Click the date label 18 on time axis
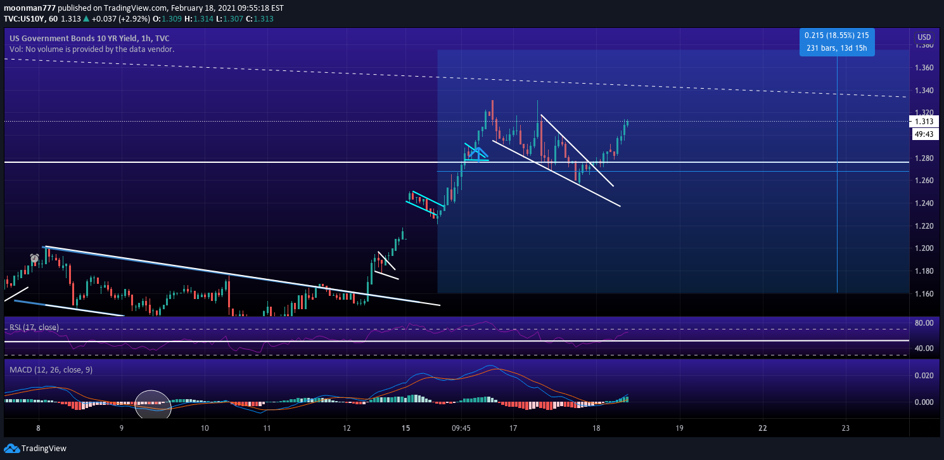The image size is (944, 460). [596, 428]
